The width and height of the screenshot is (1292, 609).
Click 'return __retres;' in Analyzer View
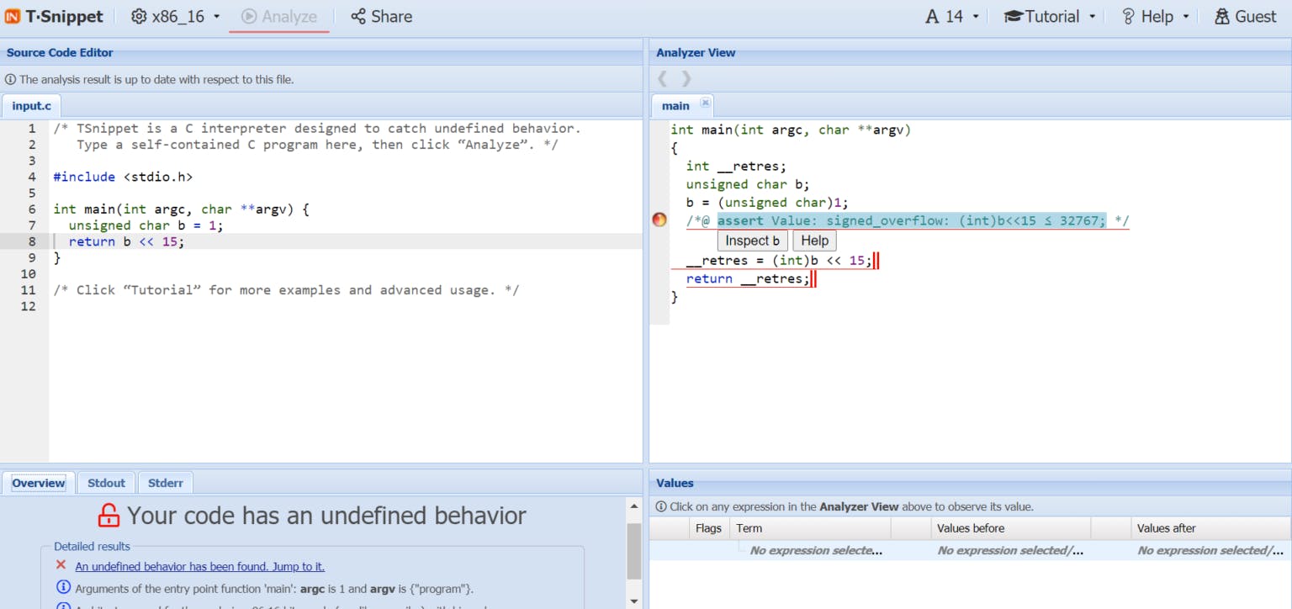(x=748, y=279)
